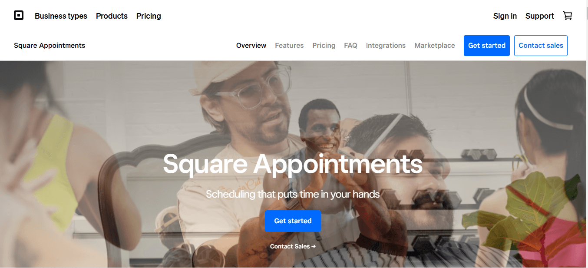Click the Square Appointments subnav title
Image resolution: width=588 pixels, height=268 pixels.
coord(50,45)
